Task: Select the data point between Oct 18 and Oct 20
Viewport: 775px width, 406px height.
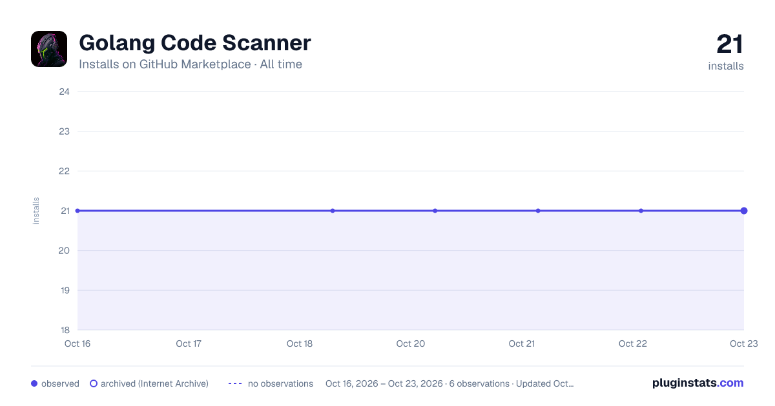Action: [x=333, y=211]
